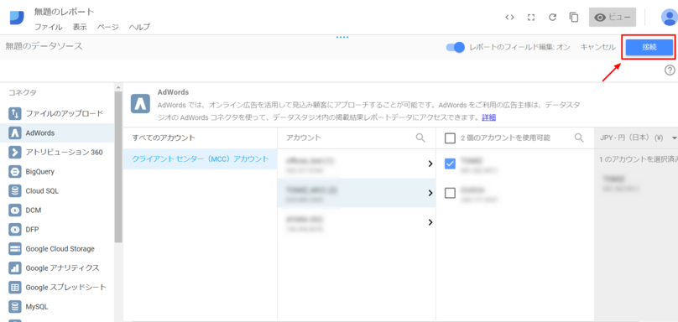Select the Google アナリティクス connector
Image resolution: width=678 pixels, height=322 pixels.
pos(57,268)
